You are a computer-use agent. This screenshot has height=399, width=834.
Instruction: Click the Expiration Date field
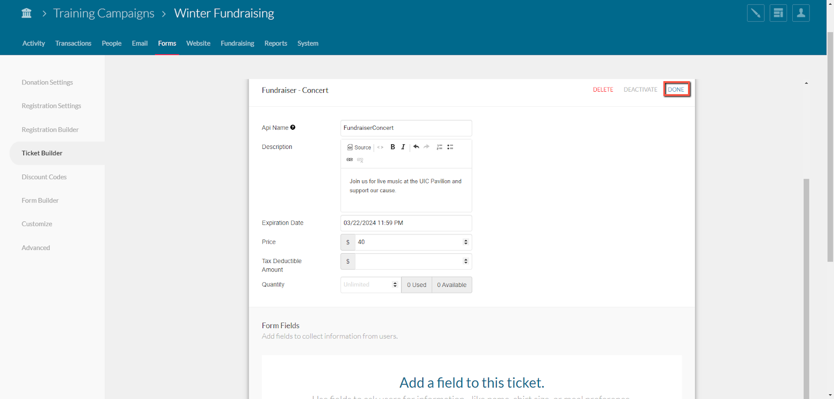[406, 223]
